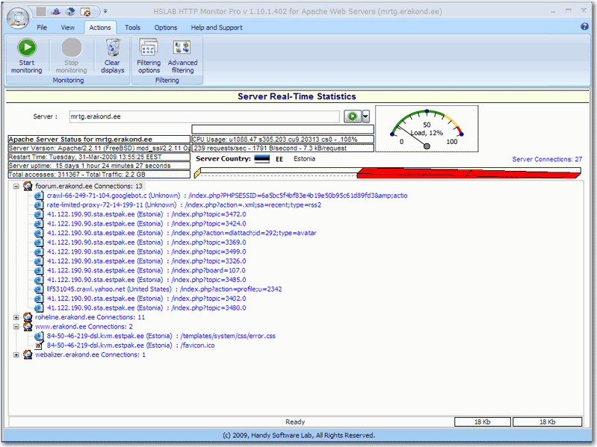The image size is (597, 447).
Task: Select the /templates/system/css/error.css entry
Action: [161, 336]
